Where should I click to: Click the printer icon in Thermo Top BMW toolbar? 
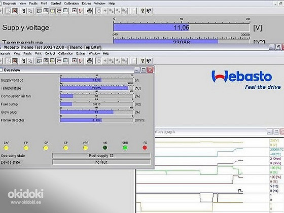coord(89,61)
